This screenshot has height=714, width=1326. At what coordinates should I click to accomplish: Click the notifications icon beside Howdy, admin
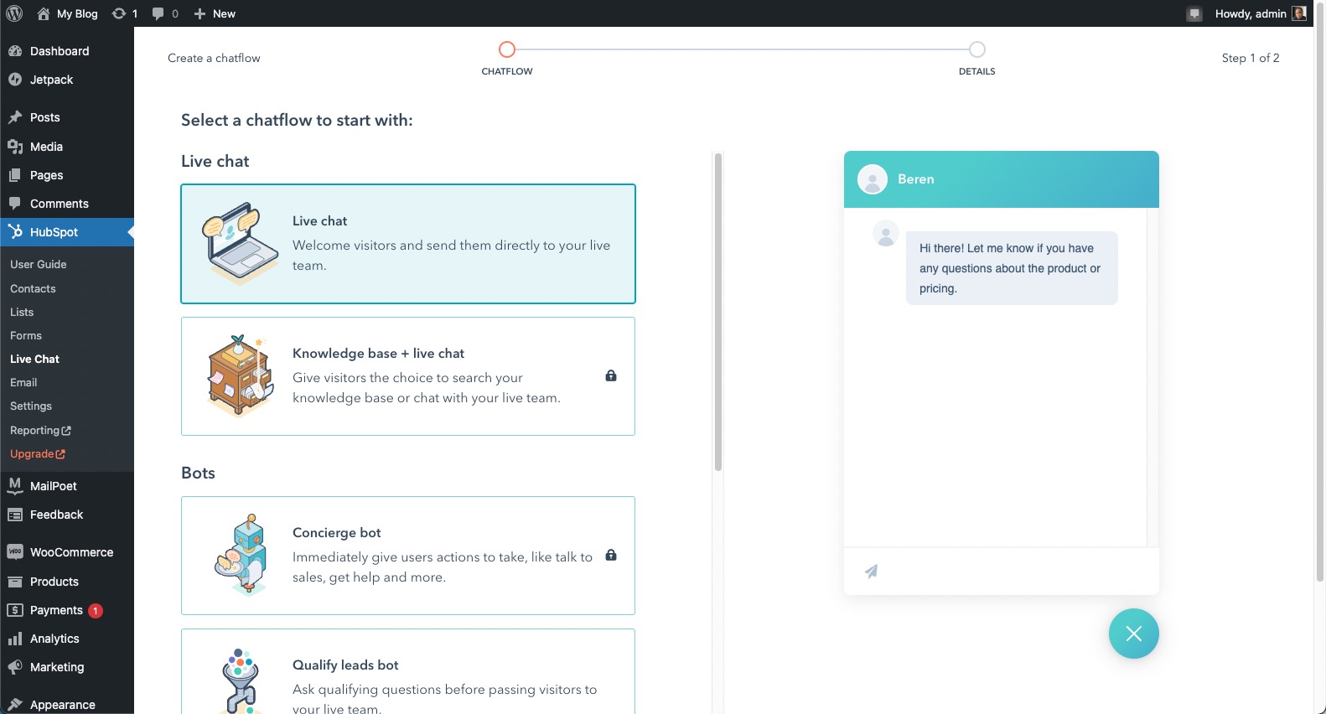(1194, 13)
